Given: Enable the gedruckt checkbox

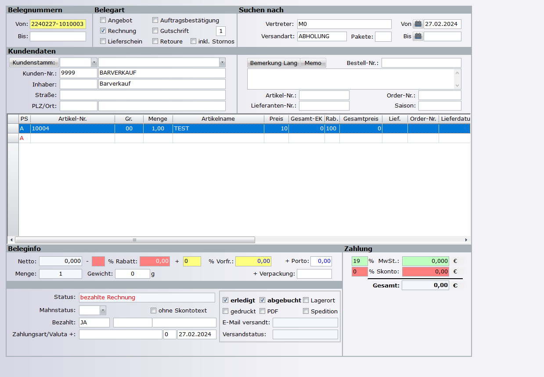Looking at the screenshot, I should [x=226, y=311].
